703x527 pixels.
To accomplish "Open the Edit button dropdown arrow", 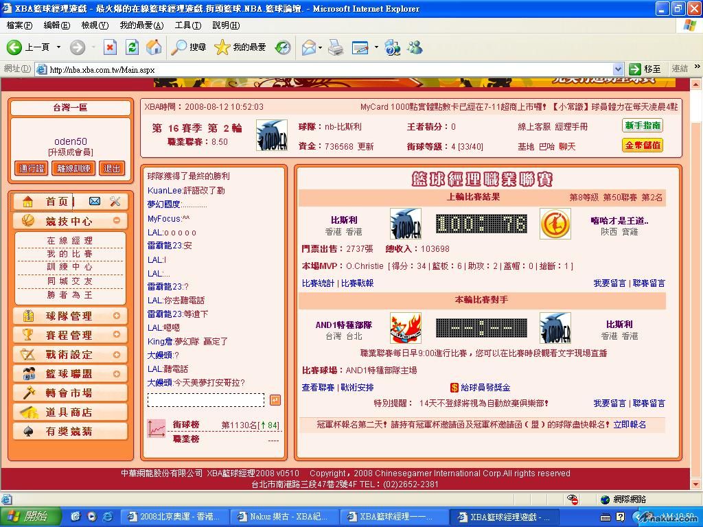I will coord(376,47).
